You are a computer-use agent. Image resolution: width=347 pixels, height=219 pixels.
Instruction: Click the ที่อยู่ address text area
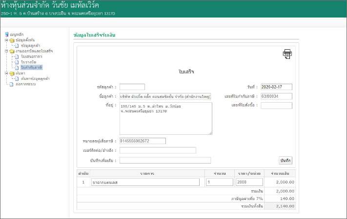pyautogui.click(x=165, y=118)
